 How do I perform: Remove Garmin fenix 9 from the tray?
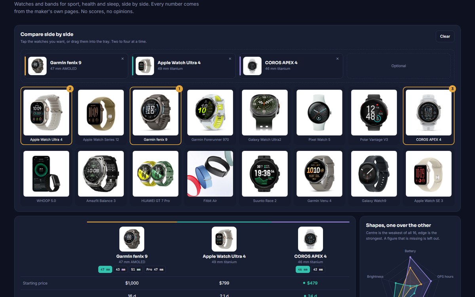click(x=122, y=59)
